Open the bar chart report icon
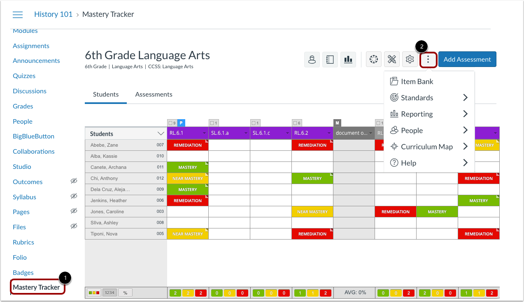524x302 pixels. coord(348,60)
